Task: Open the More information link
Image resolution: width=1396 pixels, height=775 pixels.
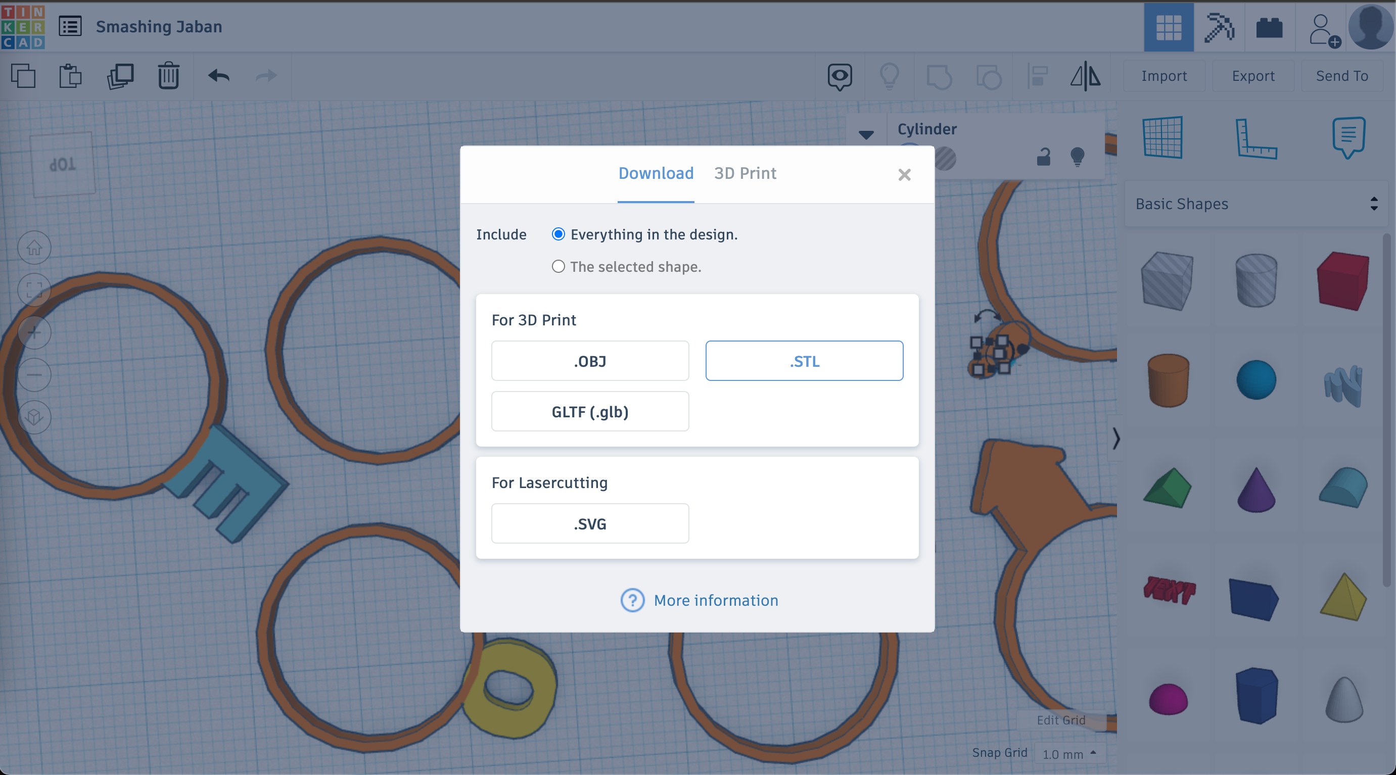Action: pyautogui.click(x=715, y=600)
